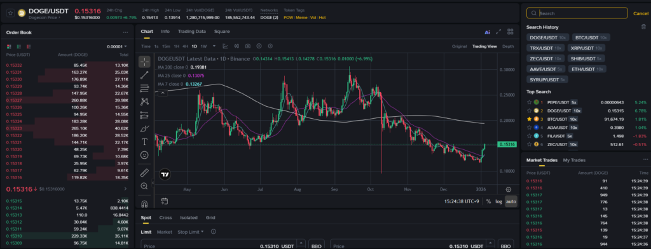Screen dimensions: 651x249
Task: Toggle the magnet snap mode
Action: pos(144,204)
